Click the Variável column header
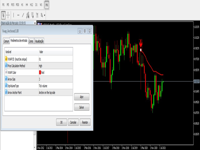The image size is (200, 150). click(22, 52)
